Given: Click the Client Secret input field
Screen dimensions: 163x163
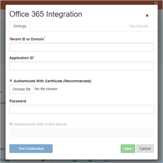Looking at the screenshot, I should 82,132.
